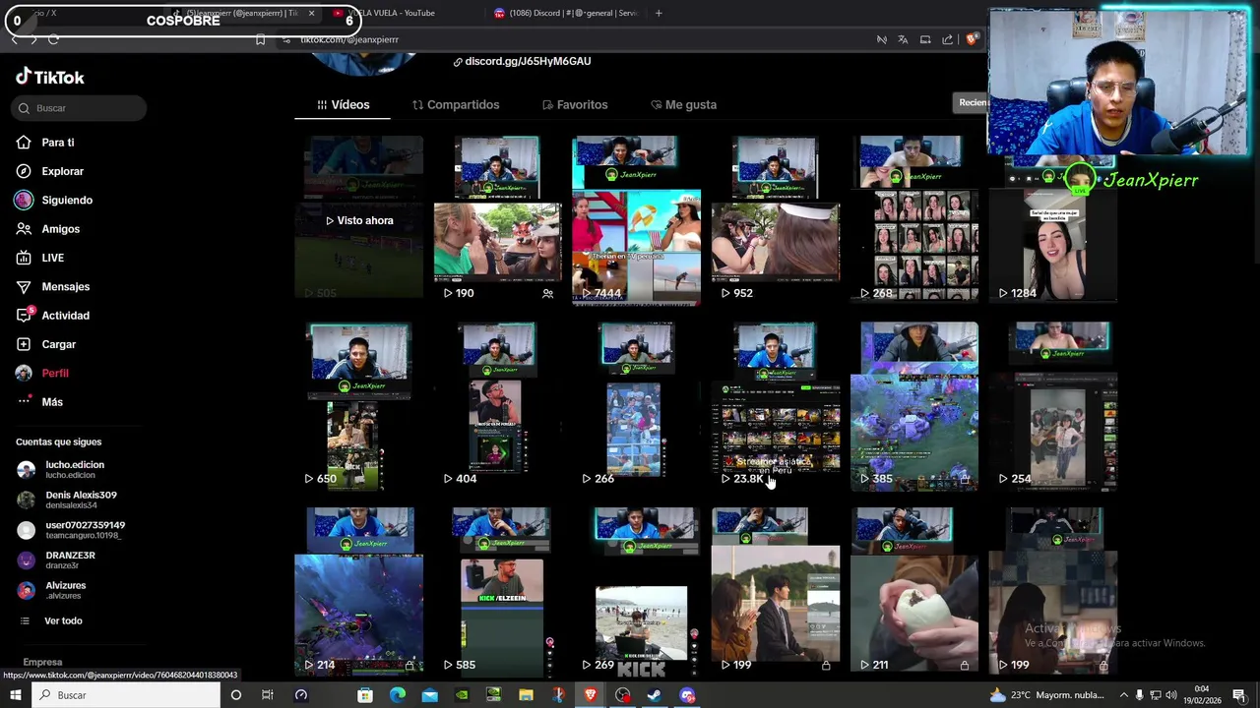Open the Windows Start menu
Viewport: 1260px width, 708px height.
tap(15, 695)
